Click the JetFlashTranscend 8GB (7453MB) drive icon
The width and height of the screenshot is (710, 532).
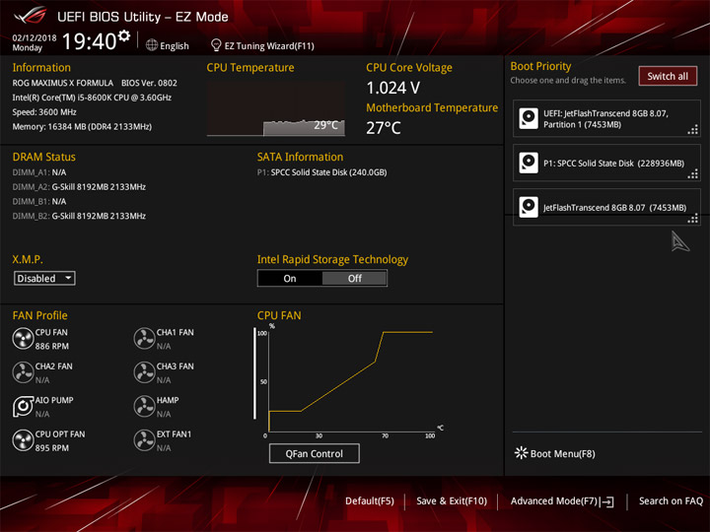pos(529,207)
